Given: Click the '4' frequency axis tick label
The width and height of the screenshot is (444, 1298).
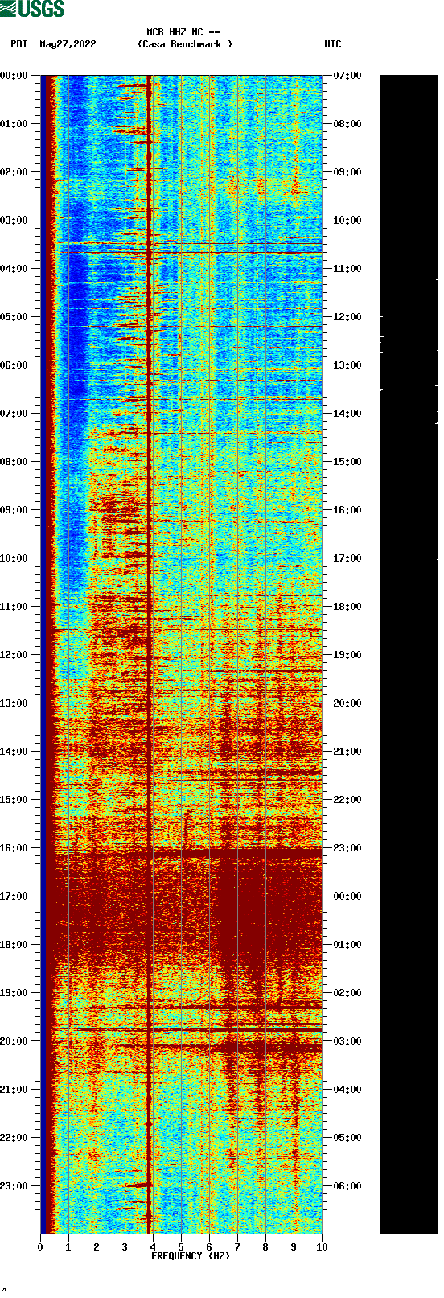Looking at the screenshot, I should (153, 1247).
